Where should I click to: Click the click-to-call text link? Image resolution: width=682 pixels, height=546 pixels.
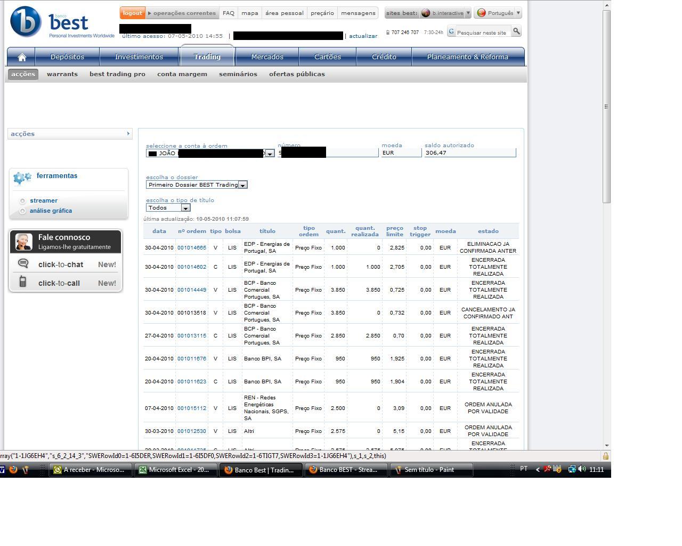click(x=59, y=283)
